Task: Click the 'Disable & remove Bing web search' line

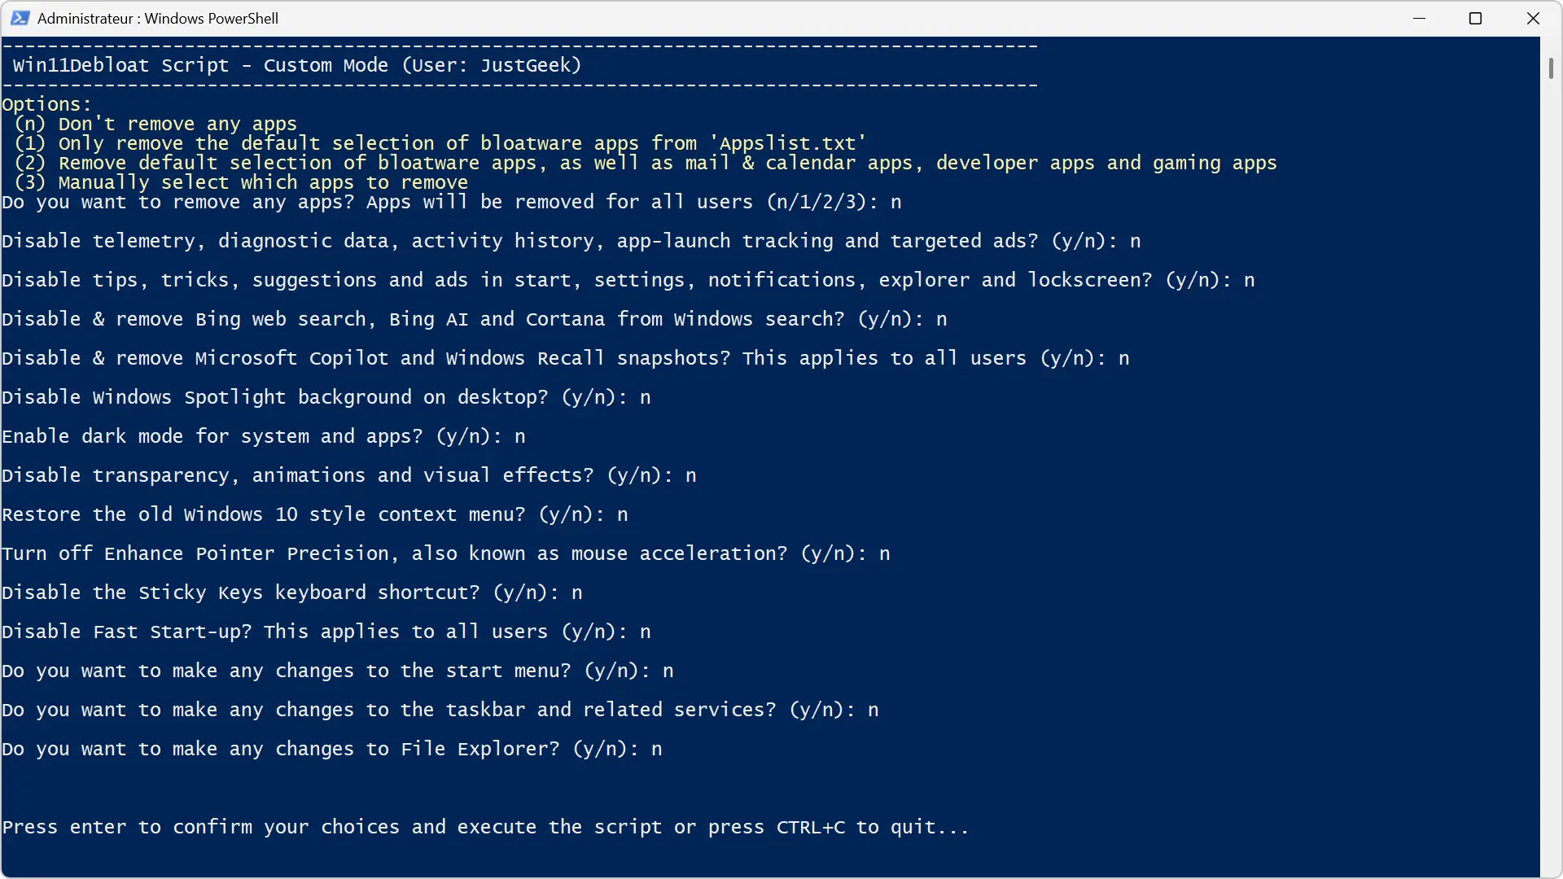Action: pyautogui.click(x=475, y=319)
